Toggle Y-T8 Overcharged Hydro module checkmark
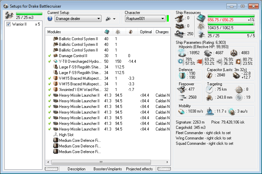The width and height of the screenshot is (262, 174). point(49,61)
